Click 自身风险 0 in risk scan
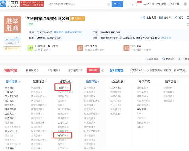The height and width of the screenshot is (151, 189). pyautogui.click(x=32, y=70)
